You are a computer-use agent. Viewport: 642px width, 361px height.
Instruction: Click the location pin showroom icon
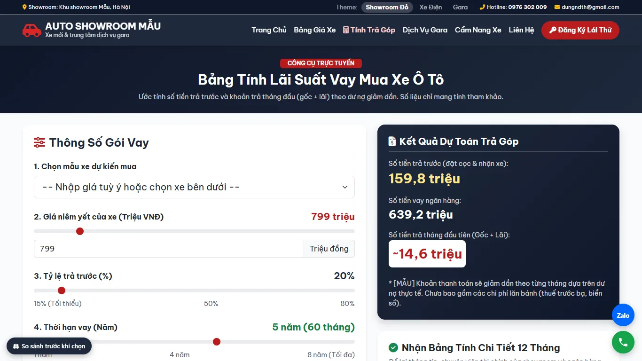click(24, 7)
